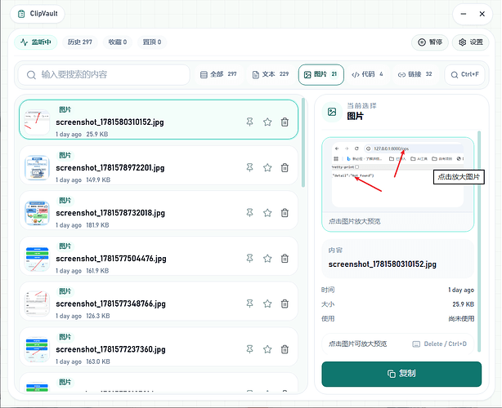Click the Ctrl+F search button
The width and height of the screenshot is (502, 408).
click(465, 74)
